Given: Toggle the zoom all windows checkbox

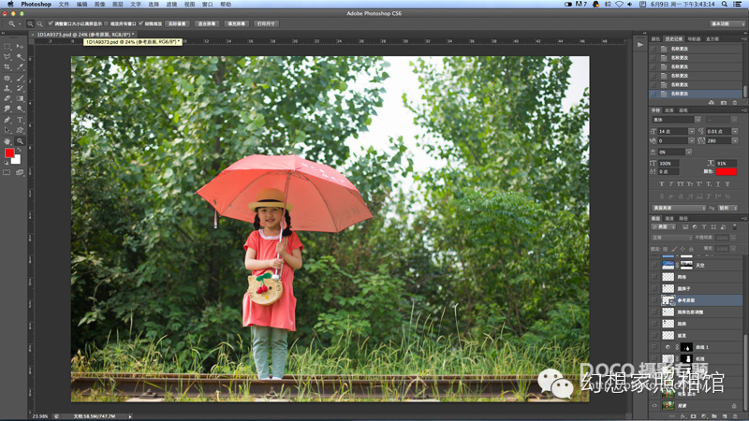Looking at the screenshot, I should (x=106, y=23).
